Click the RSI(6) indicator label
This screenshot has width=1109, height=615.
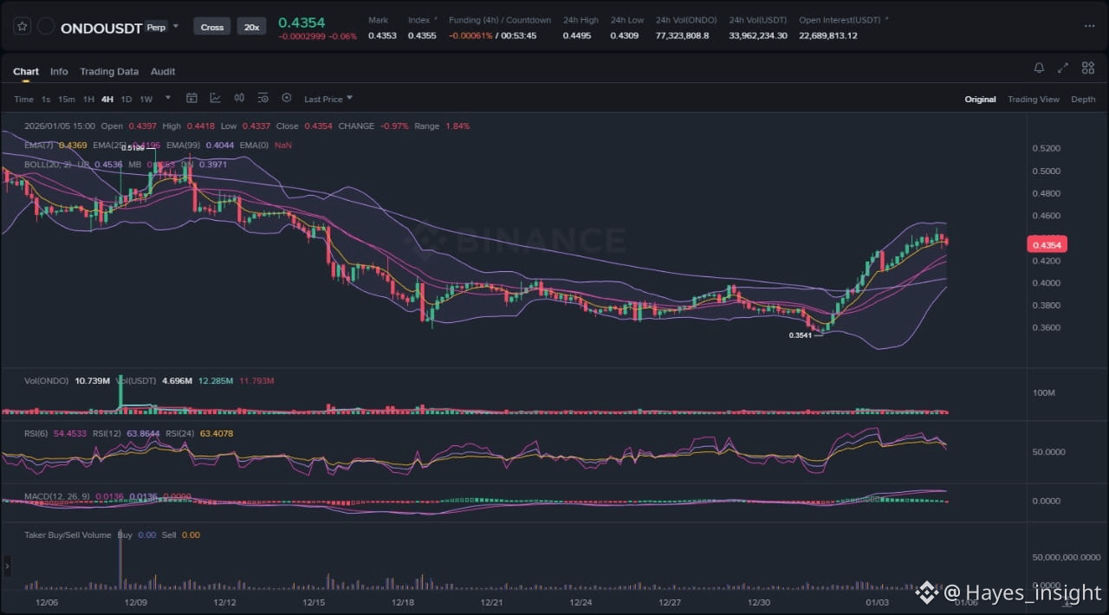click(36, 433)
